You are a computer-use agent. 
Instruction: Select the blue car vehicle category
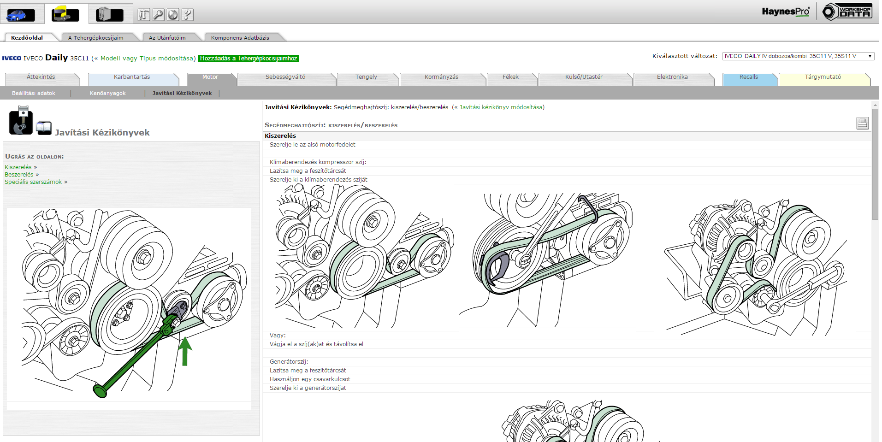[20, 15]
